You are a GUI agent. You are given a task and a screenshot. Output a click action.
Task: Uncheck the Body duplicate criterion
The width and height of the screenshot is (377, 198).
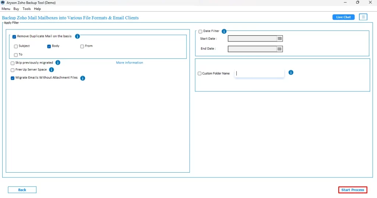click(49, 46)
